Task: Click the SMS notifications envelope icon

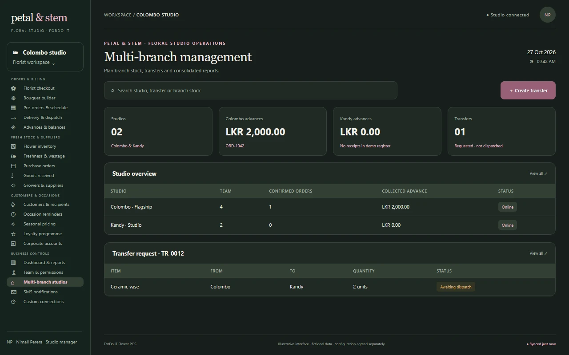Action: coord(13,292)
